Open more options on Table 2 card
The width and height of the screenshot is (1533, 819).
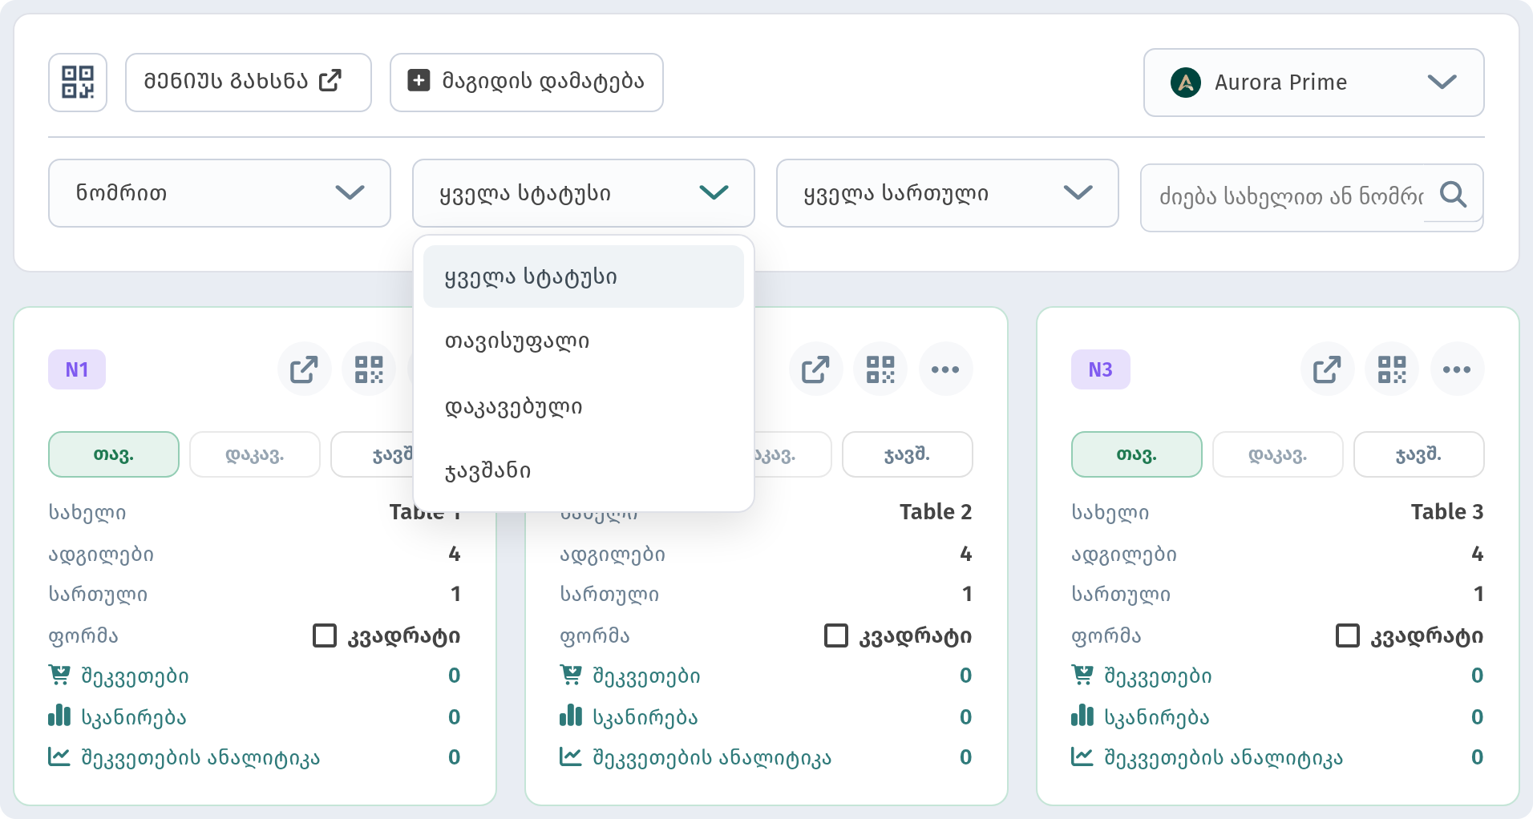(945, 369)
